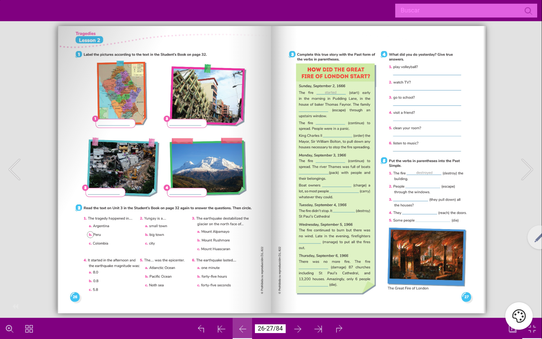The width and height of the screenshot is (542, 339).
Task: Jump to the last page
Action: pyautogui.click(x=318, y=329)
